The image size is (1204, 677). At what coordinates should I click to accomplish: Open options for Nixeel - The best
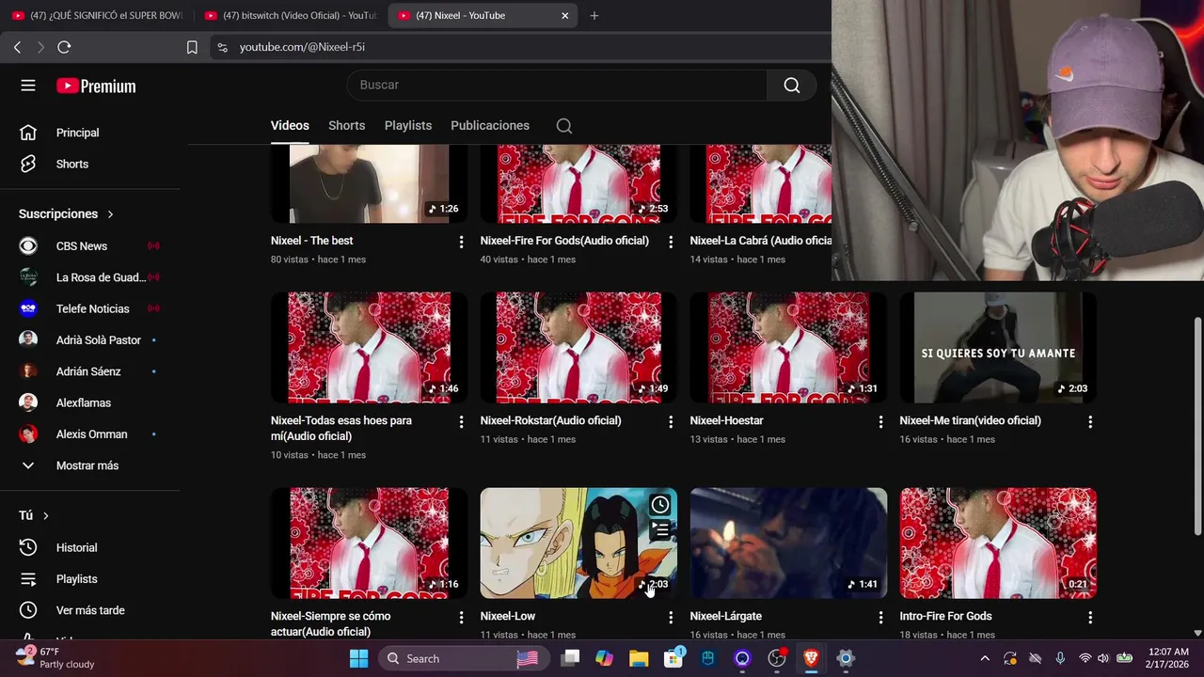click(461, 242)
